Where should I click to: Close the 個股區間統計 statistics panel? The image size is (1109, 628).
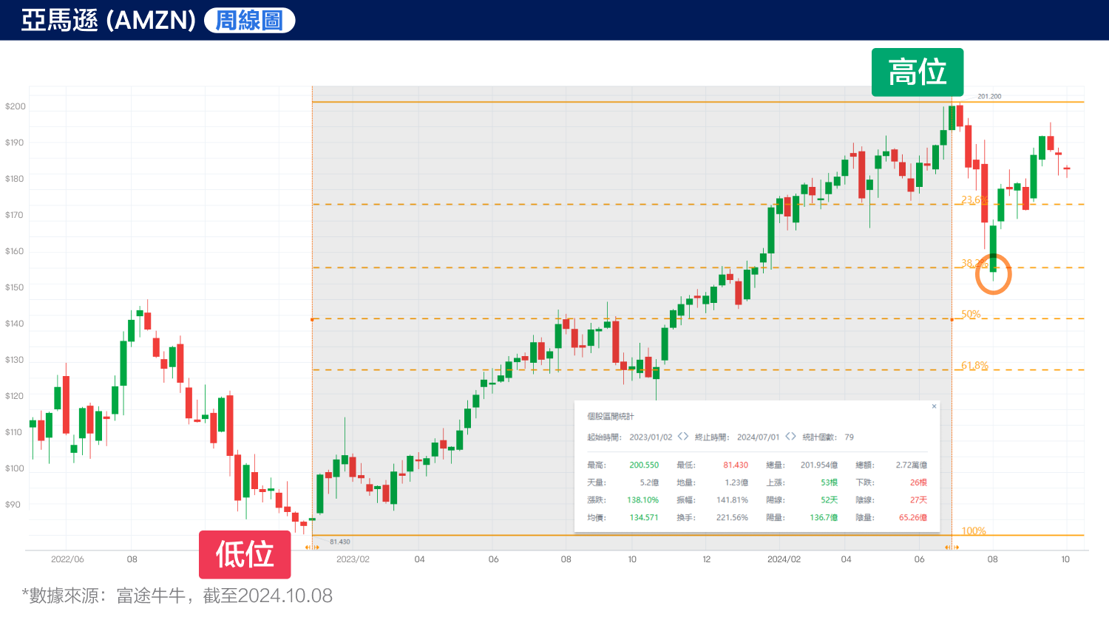point(934,406)
